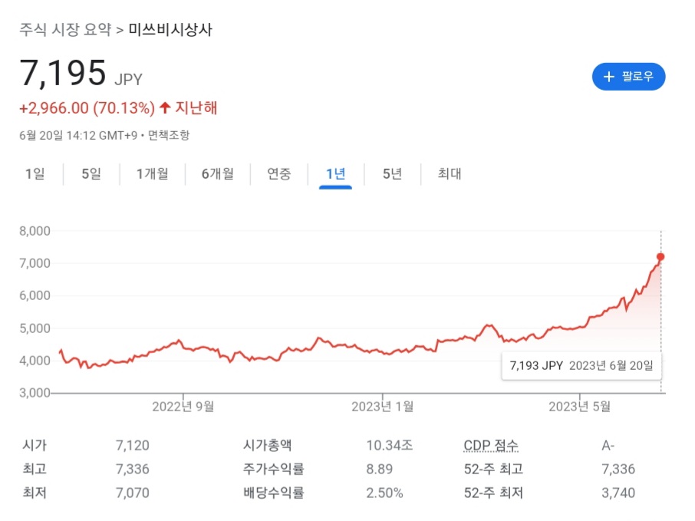Click the 주가수익률 value 8.89
The height and width of the screenshot is (521, 695).
(380, 469)
